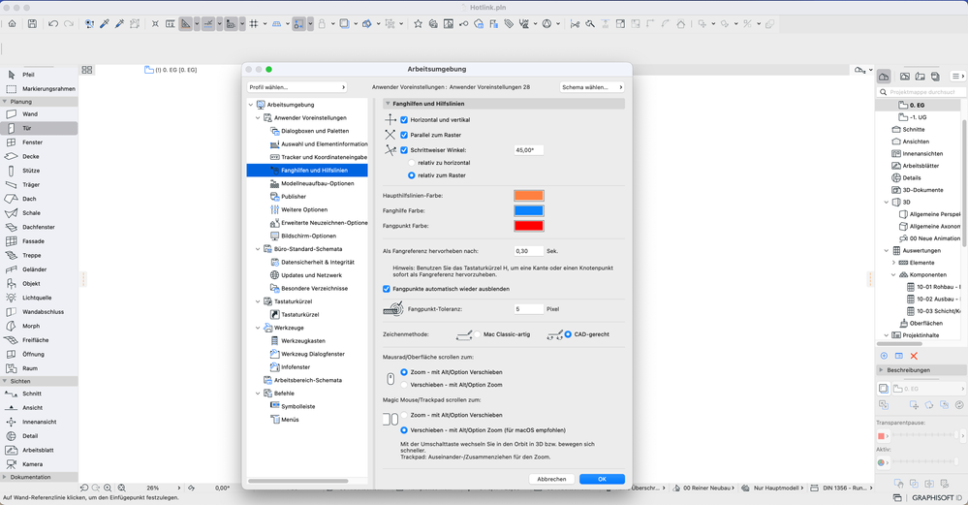968x505 pixels.
Task: Select Verschieben - mit Alt/Option Zoom for Mausrad
Action: coord(404,385)
